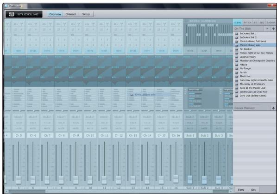Viewport: 277px width, 194px height.
Task: Toggle Select on channel Ch 7
Action: tap(47, 117)
